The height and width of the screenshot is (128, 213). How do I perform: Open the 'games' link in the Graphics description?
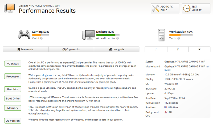[x=107, y=88]
